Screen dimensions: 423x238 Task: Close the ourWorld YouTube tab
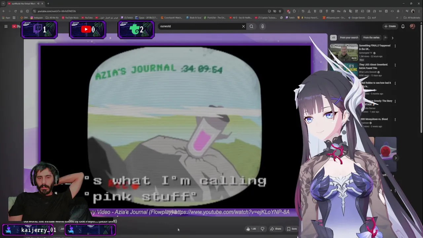coord(42,4)
